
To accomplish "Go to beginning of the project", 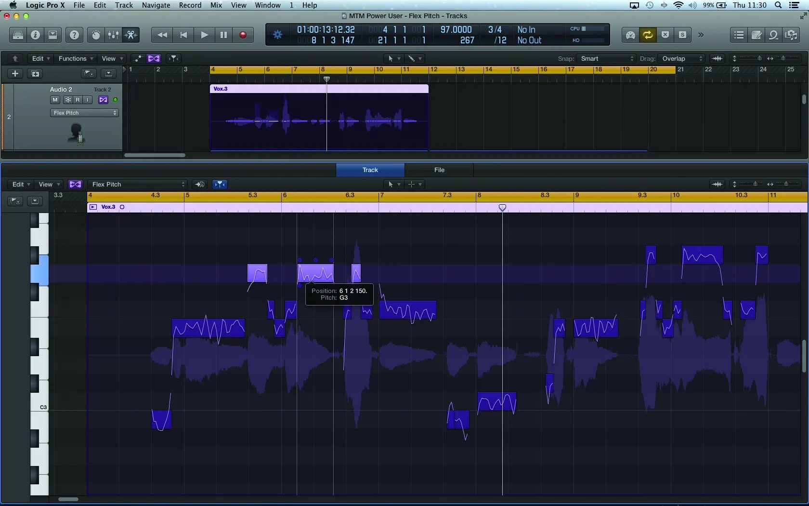I will point(183,35).
